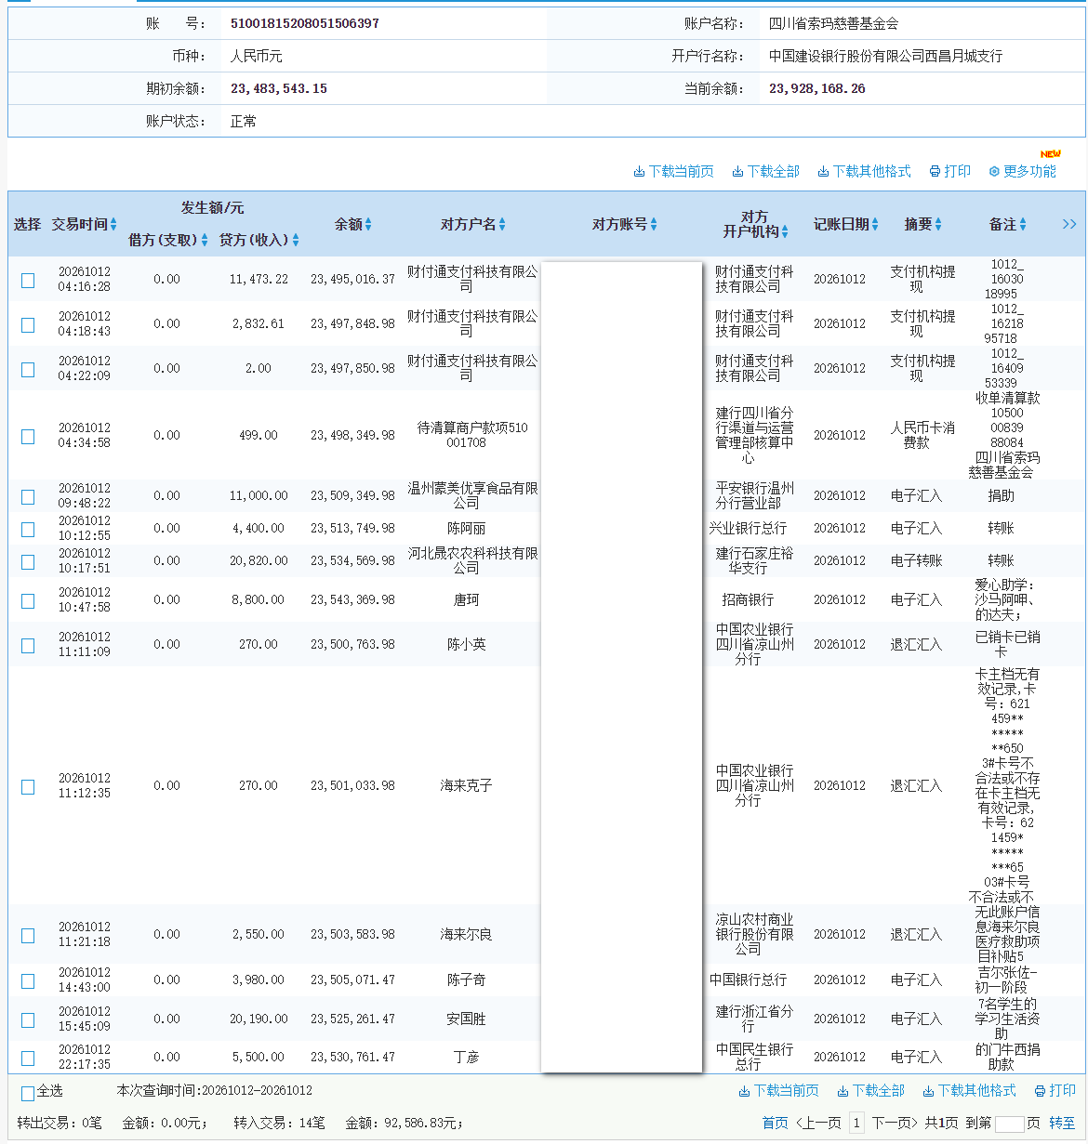Sort by 备注 column arrows

pyautogui.click(x=1023, y=224)
